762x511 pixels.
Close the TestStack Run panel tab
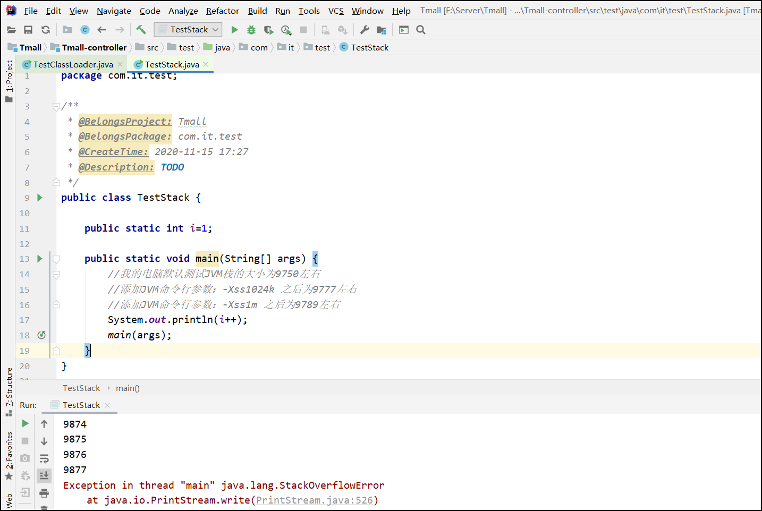tap(107, 405)
